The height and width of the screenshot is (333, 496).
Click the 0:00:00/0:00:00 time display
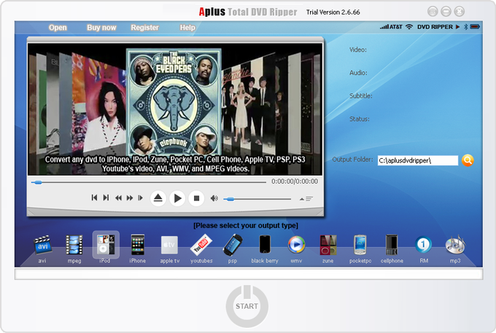[x=295, y=181]
